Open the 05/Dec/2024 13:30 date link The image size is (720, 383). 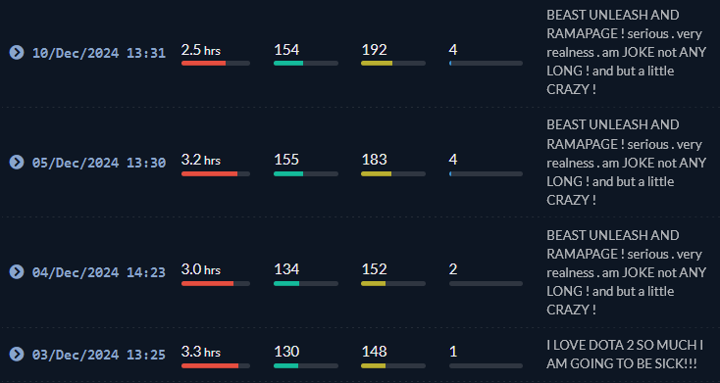click(x=99, y=163)
